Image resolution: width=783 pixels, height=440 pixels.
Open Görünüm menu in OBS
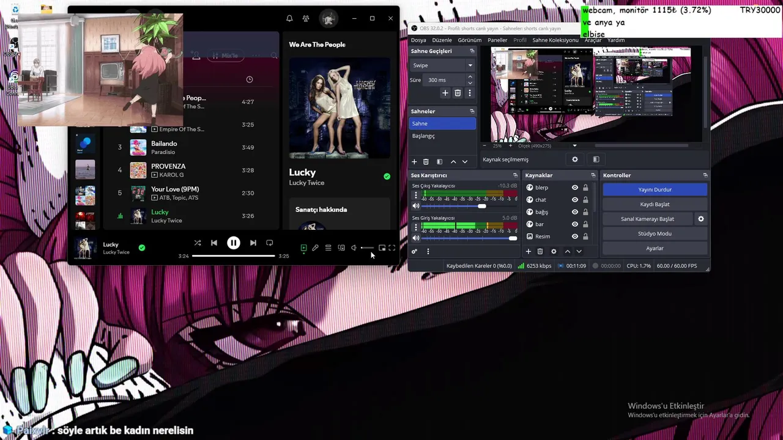470,40
